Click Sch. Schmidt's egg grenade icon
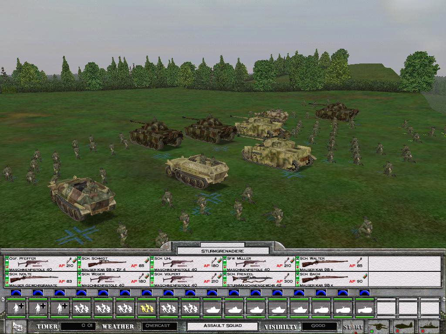 [x=147, y=260]
